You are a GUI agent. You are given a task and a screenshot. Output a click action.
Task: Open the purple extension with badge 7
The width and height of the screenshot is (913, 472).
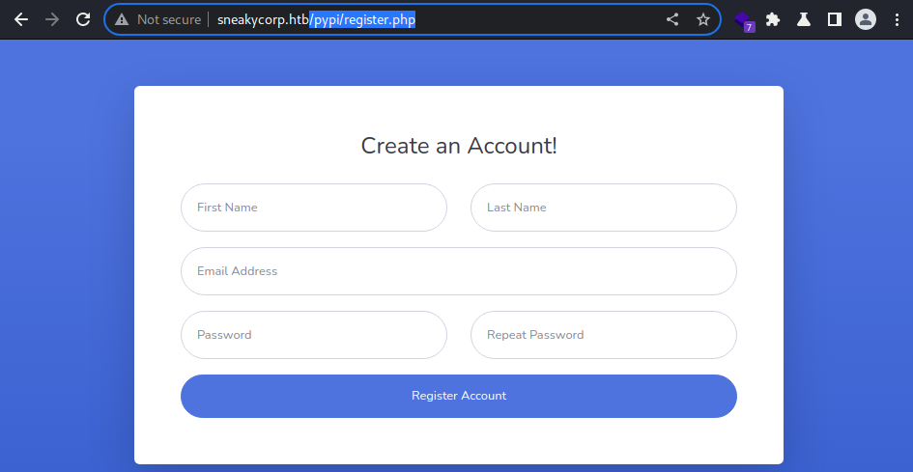(744, 21)
